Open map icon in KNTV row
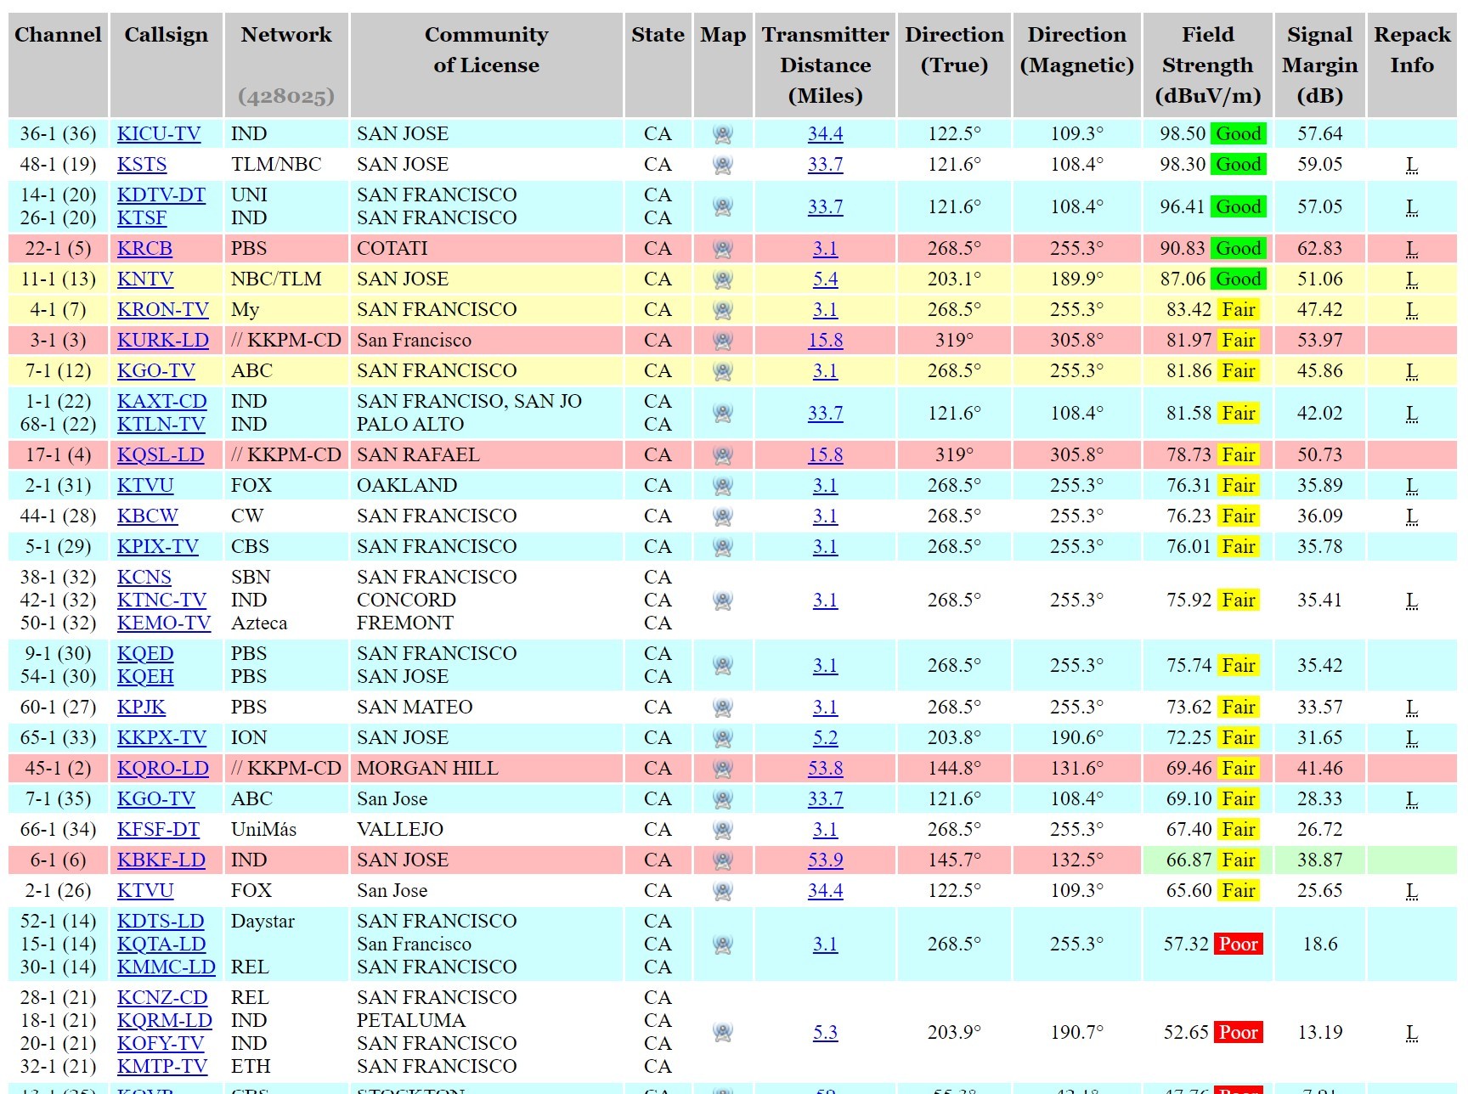The height and width of the screenshot is (1094, 1468). tap(723, 279)
